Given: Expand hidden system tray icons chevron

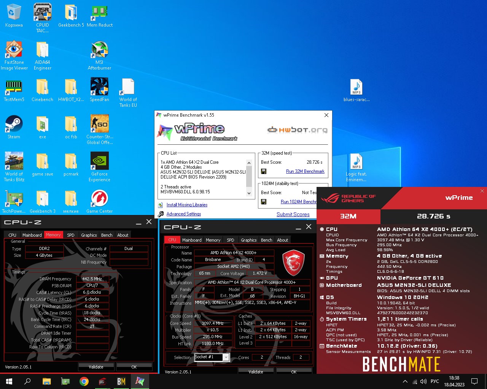Looking at the screenshot, I should (x=405, y=381).
